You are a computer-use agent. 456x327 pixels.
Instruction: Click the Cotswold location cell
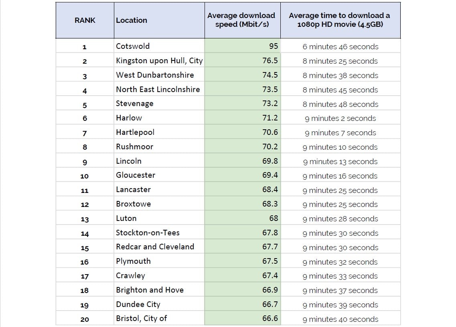tap(133, 46)
